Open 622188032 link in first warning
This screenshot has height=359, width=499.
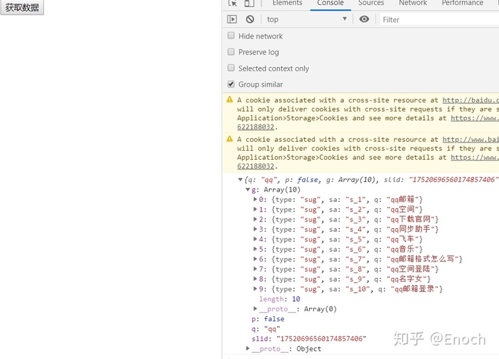[x=256, y=127]
